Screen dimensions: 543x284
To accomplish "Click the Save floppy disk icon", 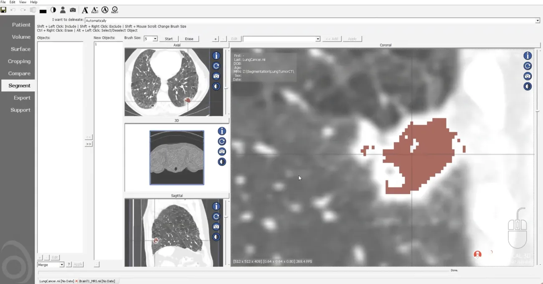I will point(3,10).
